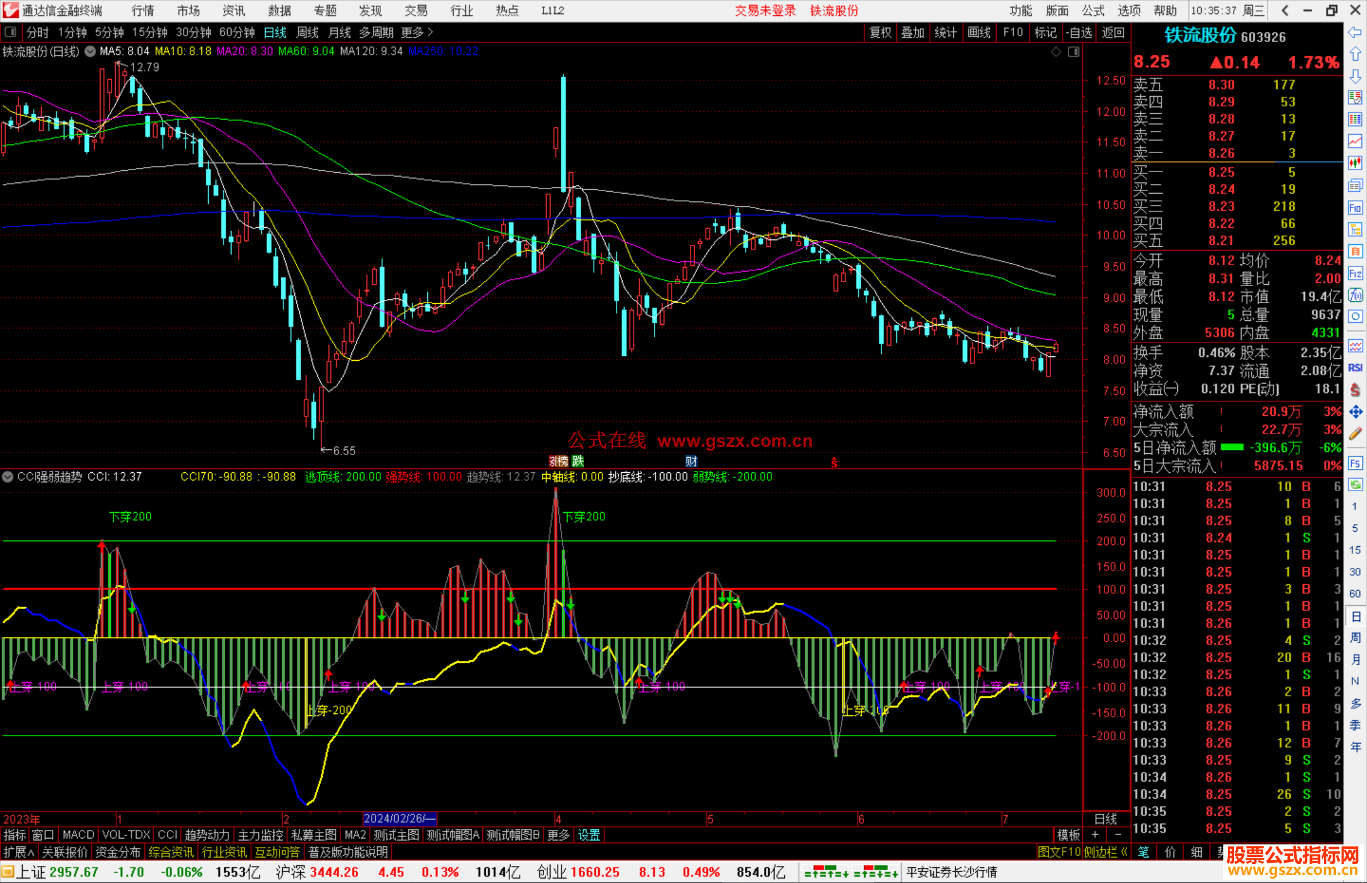Click the RSI indicator sidebar icon
The height and width of the screenshot is (883, 1367).
1355,368
